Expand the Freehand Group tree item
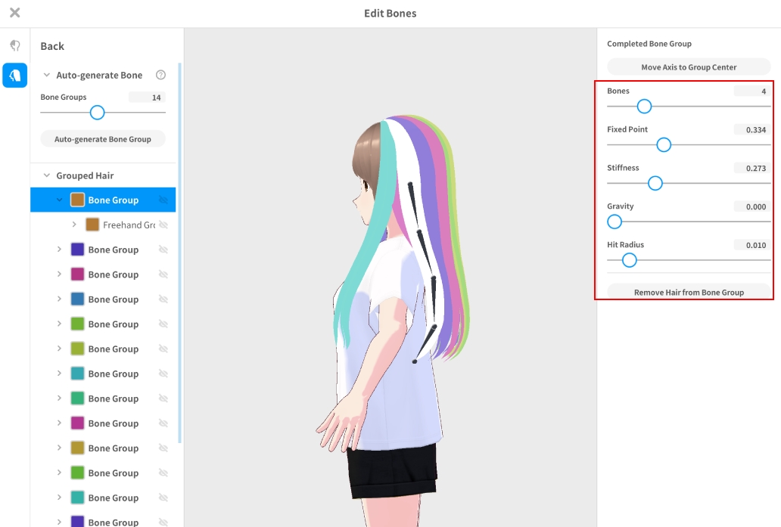This screenshot has height=527, width=781. tap(74, 225)
